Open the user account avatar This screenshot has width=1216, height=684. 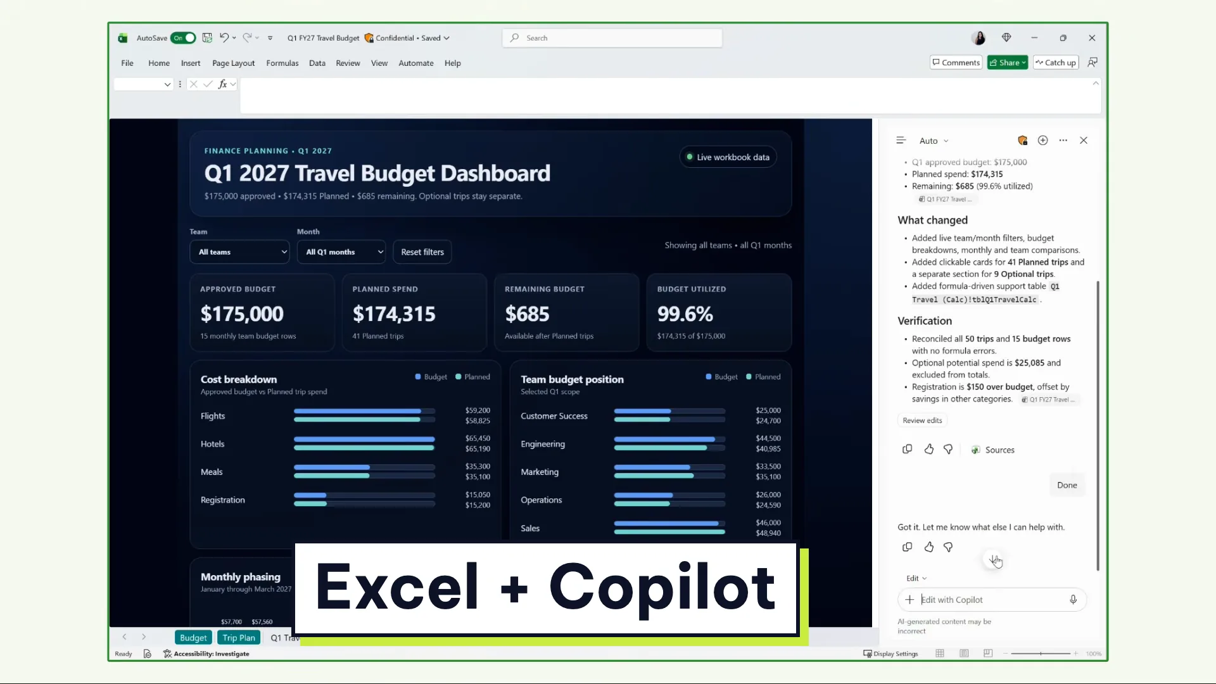click(978, 38)
